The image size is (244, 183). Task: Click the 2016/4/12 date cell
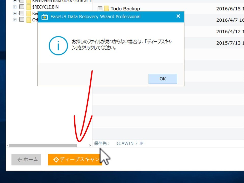click(x=230, y=32)
